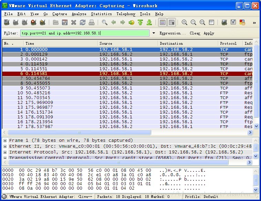Image resolution: width=261 pixels, height=201 pixels.
Task: Jump to last packet icon
Action: [149, 22]
